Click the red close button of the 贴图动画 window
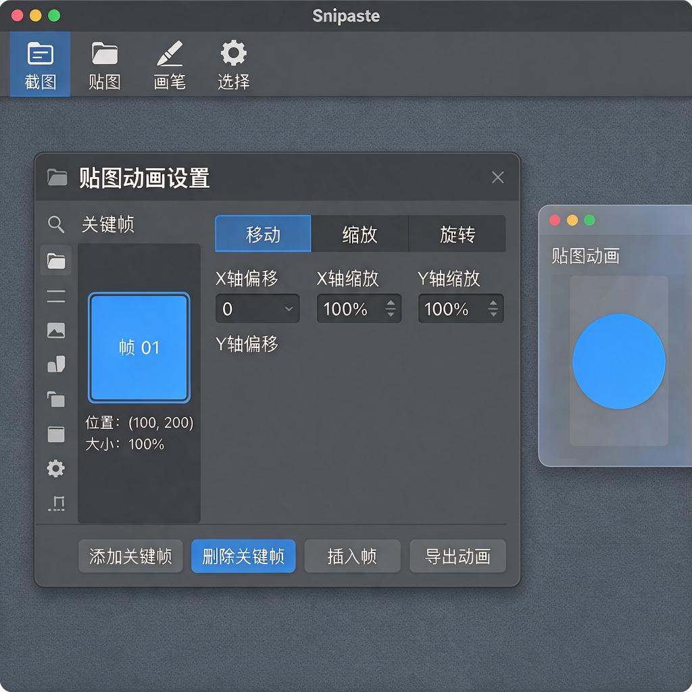 [555, 220]
